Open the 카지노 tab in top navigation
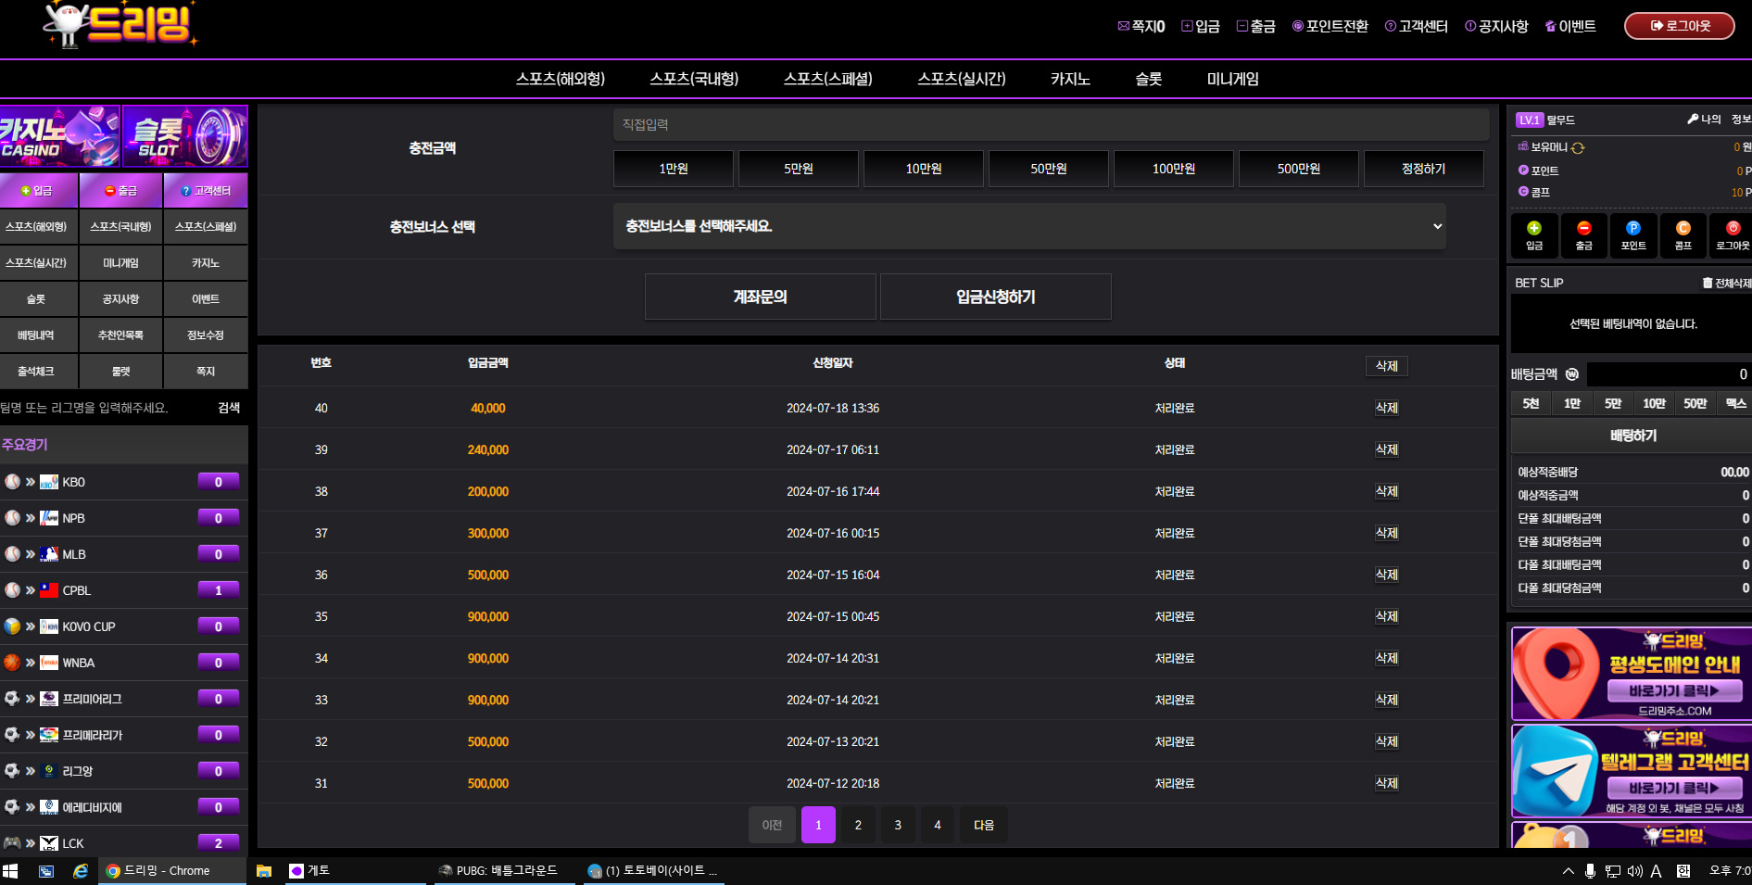Viewport: 1752px width, 885px height. pos(1069,80)
